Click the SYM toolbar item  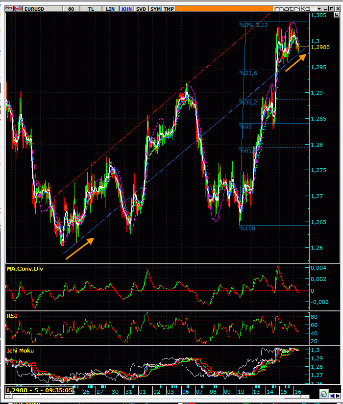155,9
